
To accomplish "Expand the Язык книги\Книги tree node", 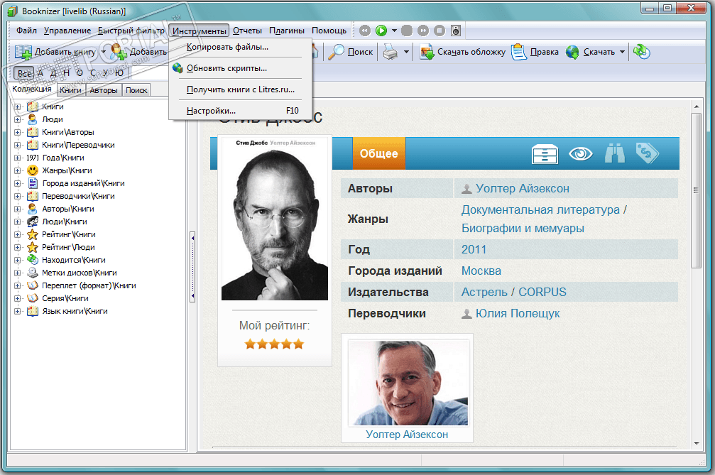I will [x=17, y=312].
